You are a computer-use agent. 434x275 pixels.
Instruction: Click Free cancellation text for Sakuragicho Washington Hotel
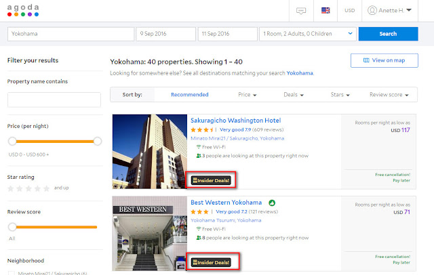[x=393, y=175]
